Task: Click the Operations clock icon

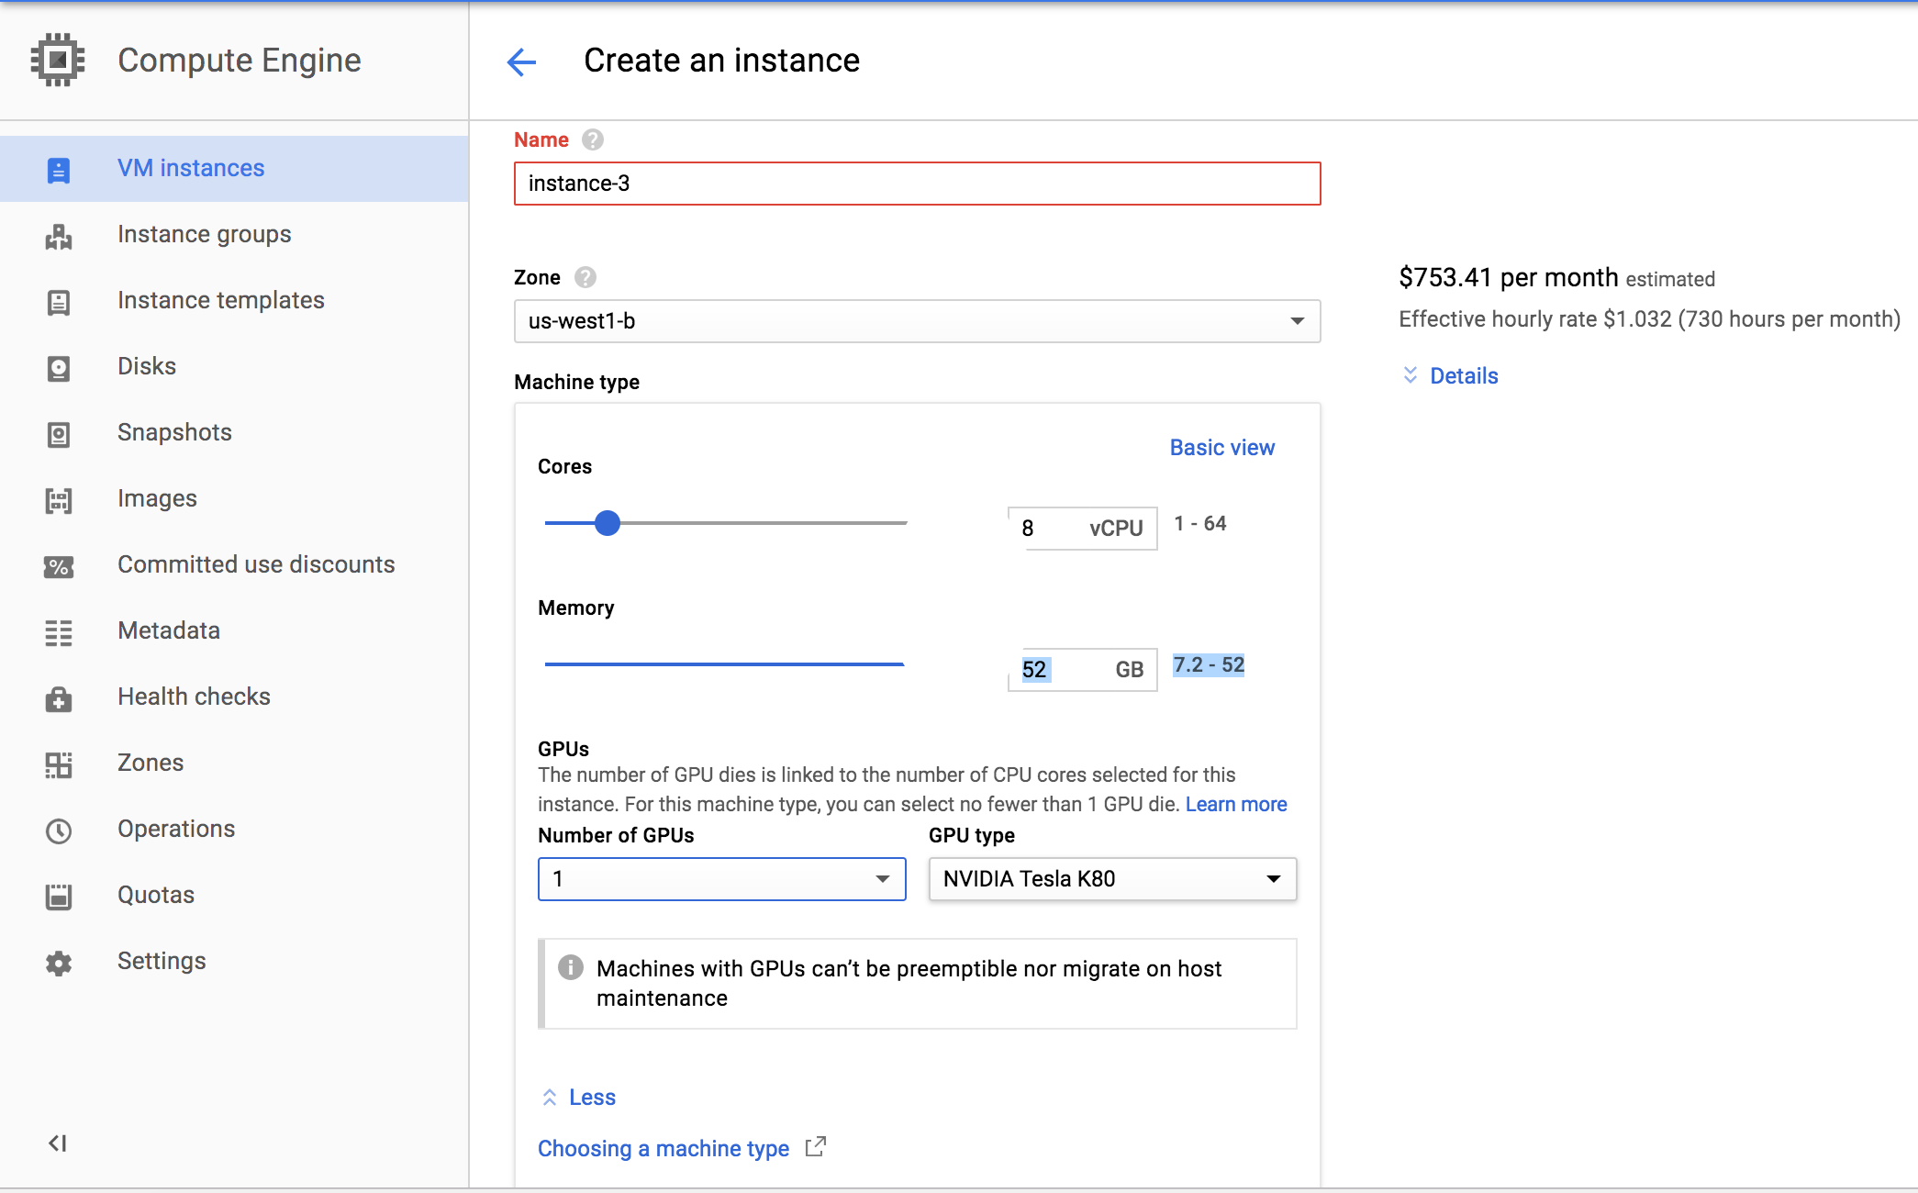Action: [x=59, y=831]
